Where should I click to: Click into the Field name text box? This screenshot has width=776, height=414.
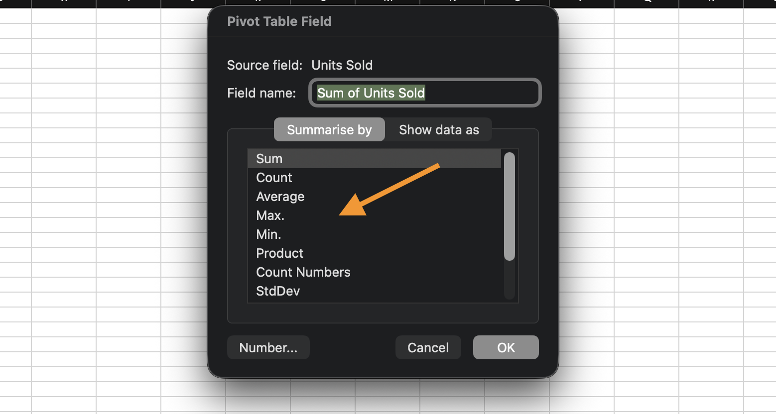[478, 93]
